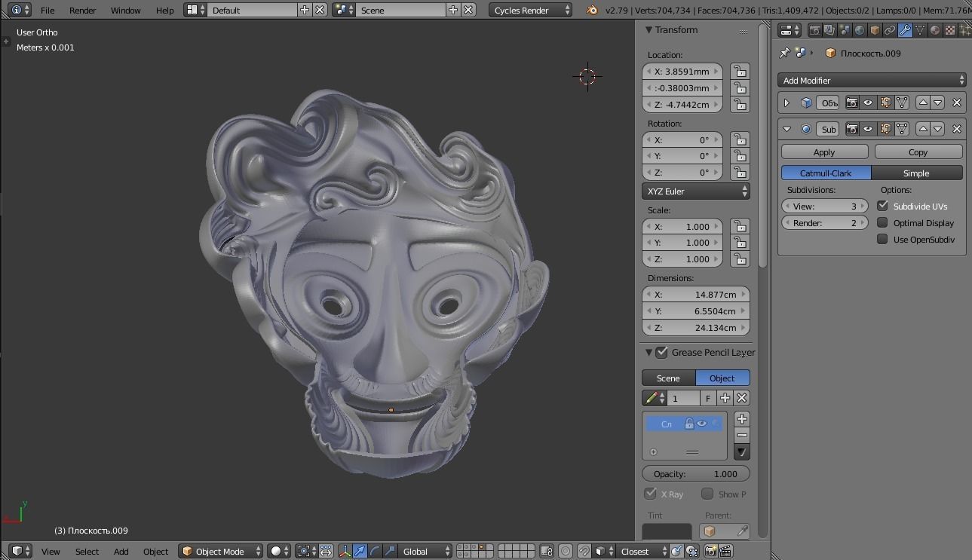The image size is (972, 560).
Task: Pin the properties context with pin icon
Action: (785, 53)
